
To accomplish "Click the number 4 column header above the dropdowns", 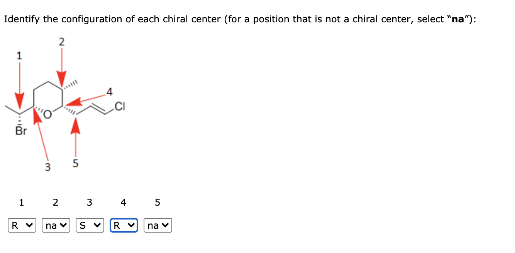I will coord(123,202).
